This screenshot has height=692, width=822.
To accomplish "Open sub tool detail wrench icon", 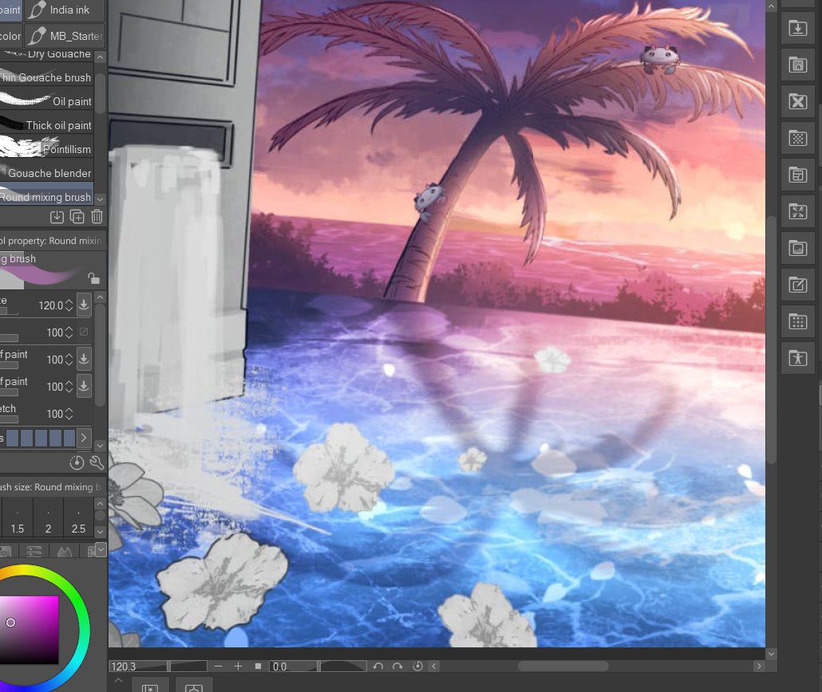I will [x=97, y=462].
